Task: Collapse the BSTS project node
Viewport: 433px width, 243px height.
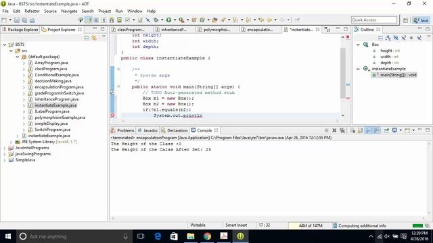Action: [5, 45]
